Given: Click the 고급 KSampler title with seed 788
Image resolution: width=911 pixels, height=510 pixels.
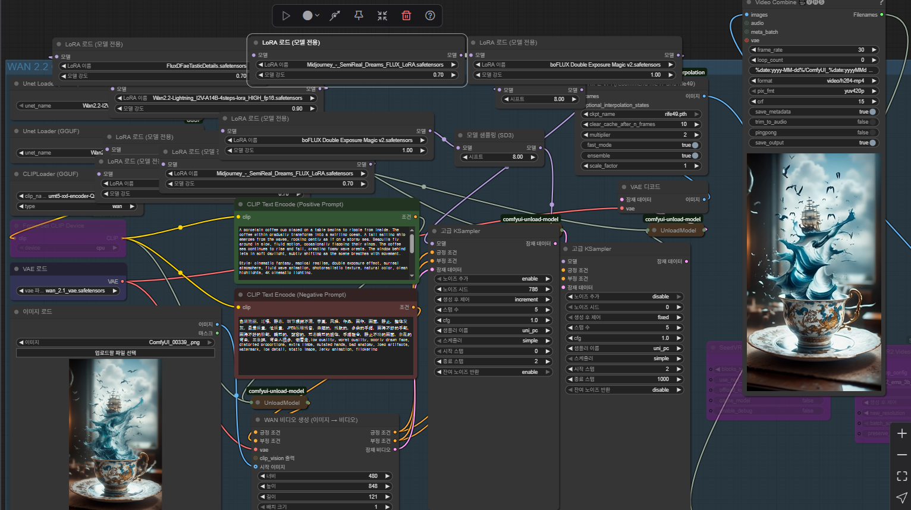Looking at the screenshot, I should click(460, 231).
